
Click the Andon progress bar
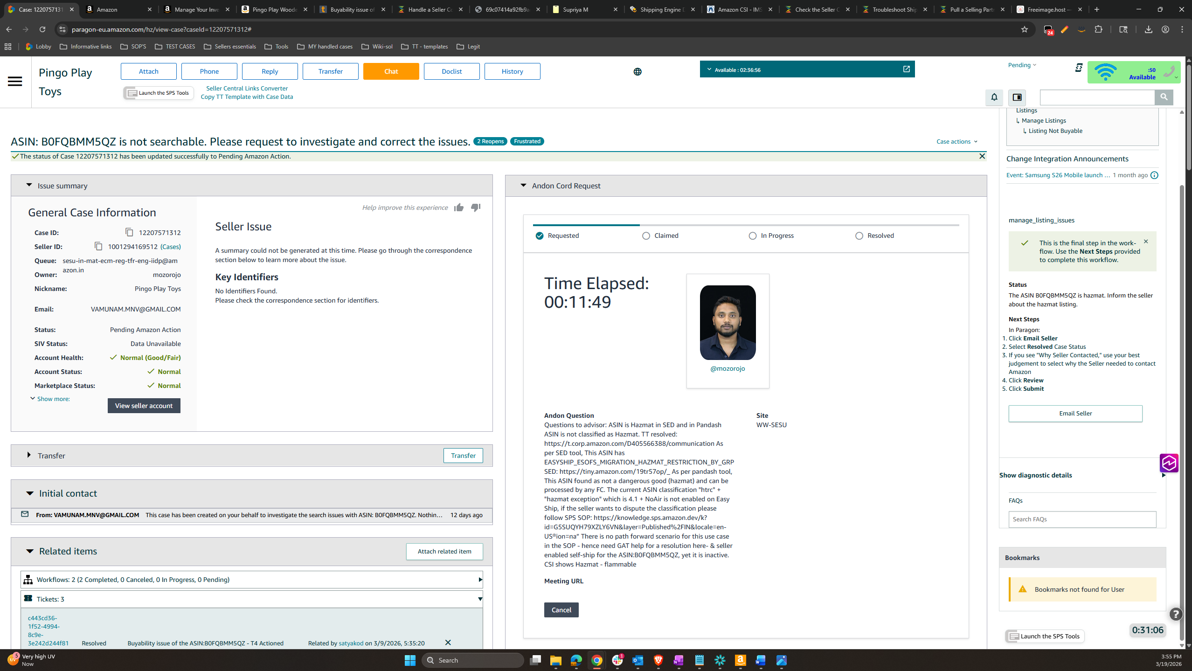click(745, 225)
